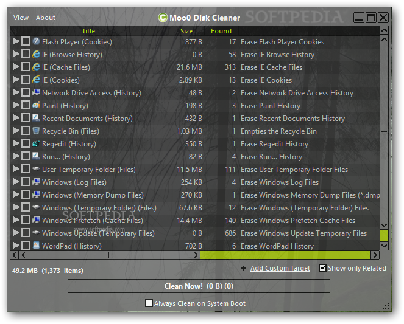Click the vertical scrollbar up arrow
The image size is (404, 324).
pos(384,30)
